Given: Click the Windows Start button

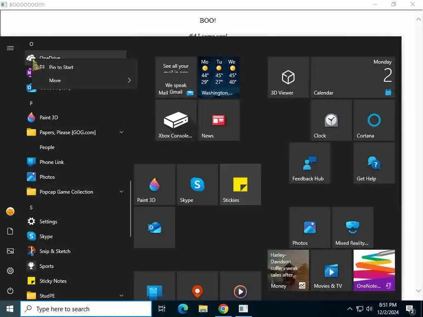Looking at the screenshot, I should tap(10, 309).
